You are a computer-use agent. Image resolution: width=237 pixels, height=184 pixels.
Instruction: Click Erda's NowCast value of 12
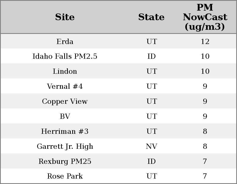pos(205,41)
